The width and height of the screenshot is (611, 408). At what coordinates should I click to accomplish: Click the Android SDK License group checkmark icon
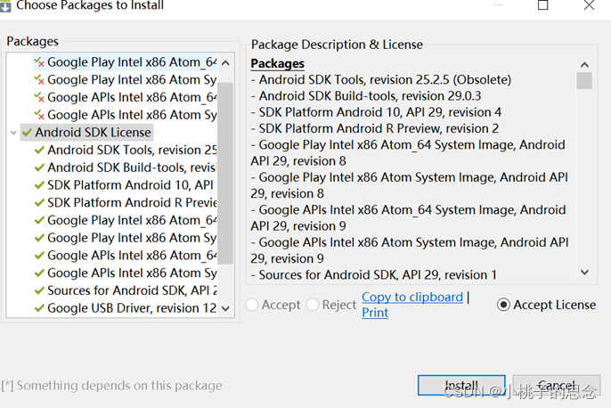click(x=27, y=133)
